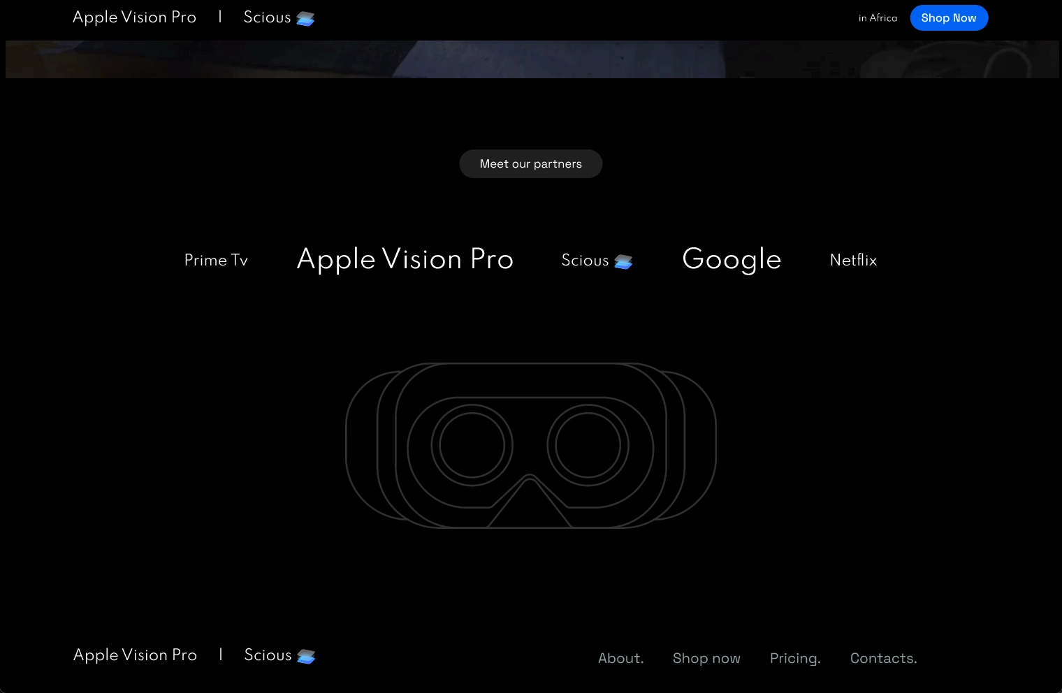
Task: Select the Prime Tv partner name
Action: tap(216, 260)
